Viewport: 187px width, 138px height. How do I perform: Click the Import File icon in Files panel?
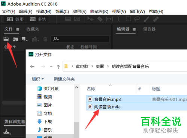click(x=15, y=39)
